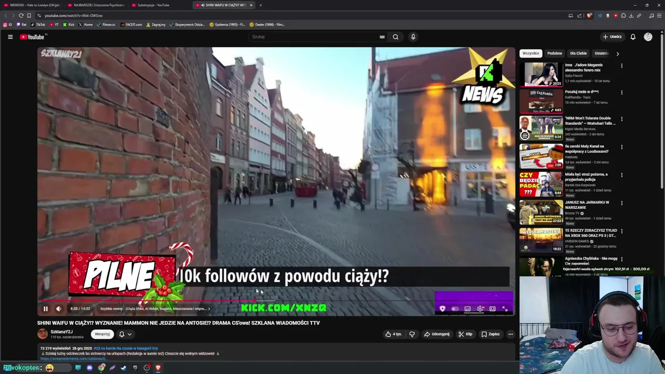
Task: Seek on the red video progress bar
Action: 148,301
